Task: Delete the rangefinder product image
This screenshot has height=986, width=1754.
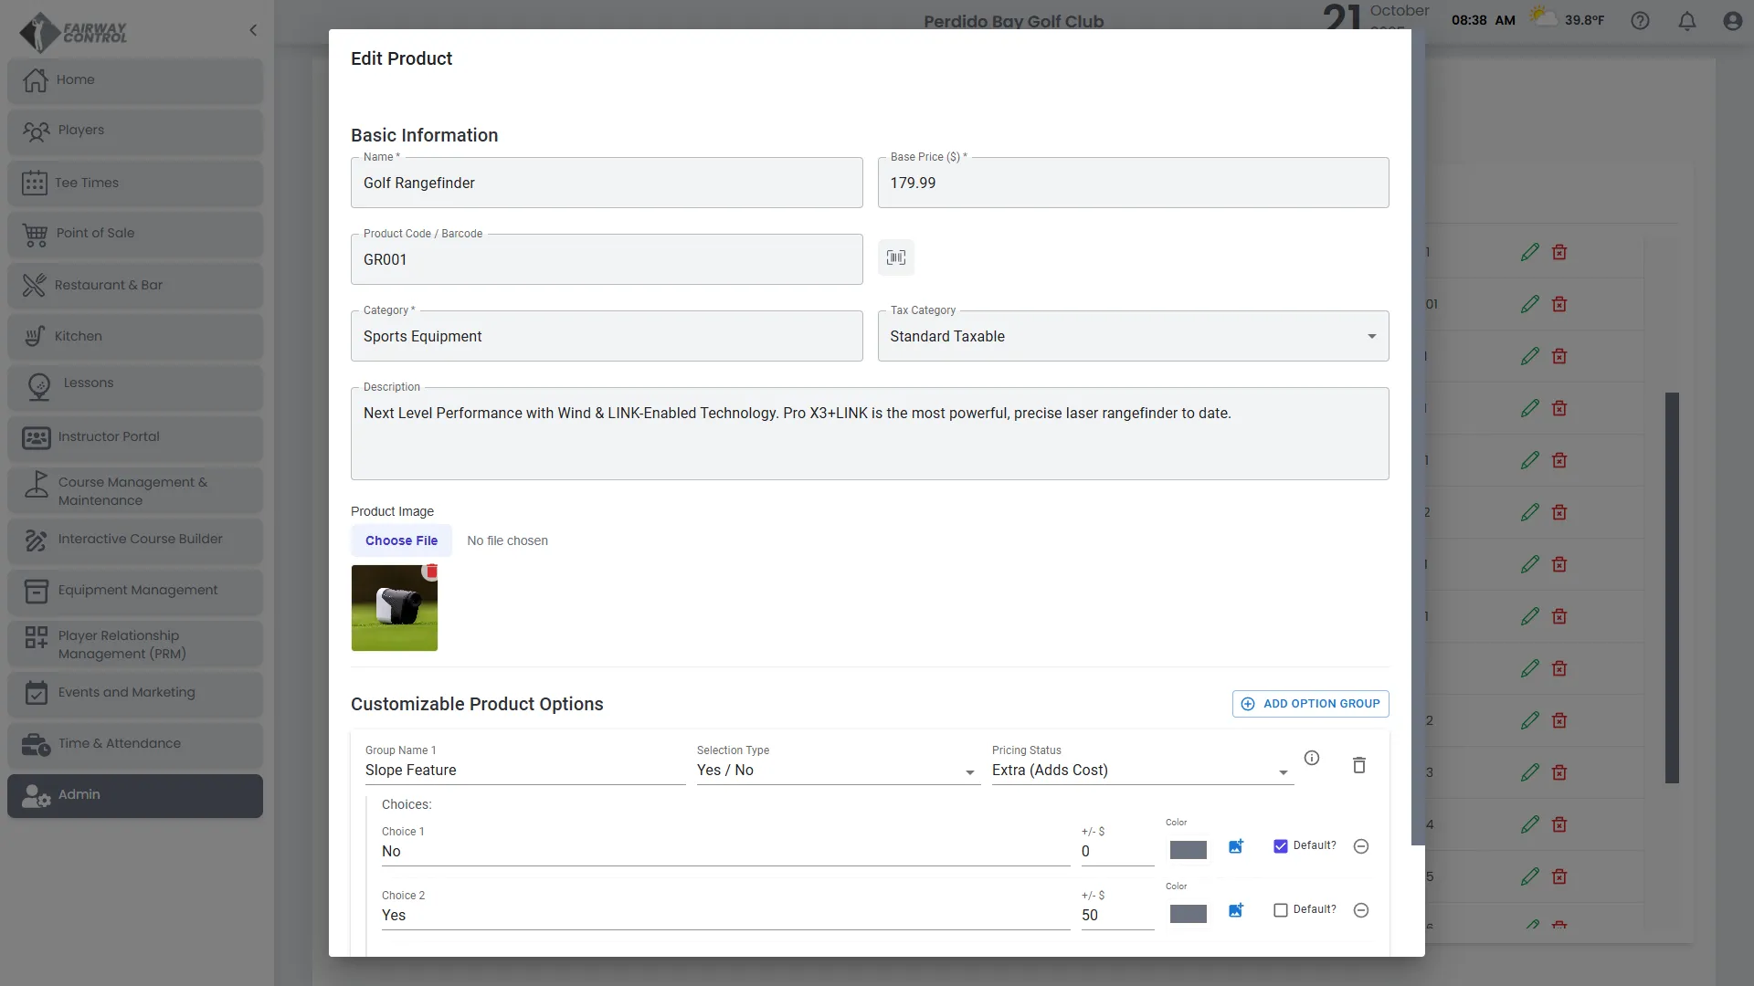Action: (431, 572)
